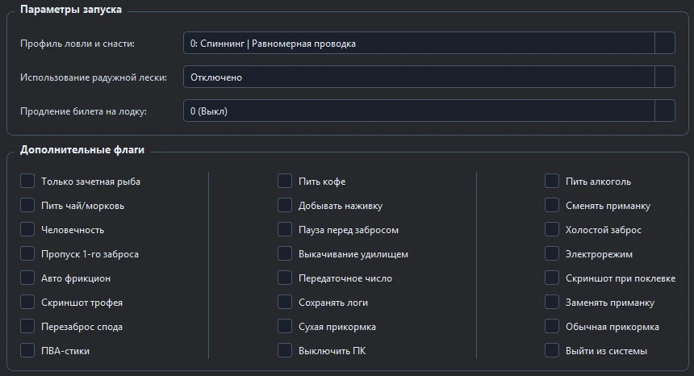Enable 'Скриншот при поклевке' checkbox
This screenshot has height=376, width=694.
552,278
